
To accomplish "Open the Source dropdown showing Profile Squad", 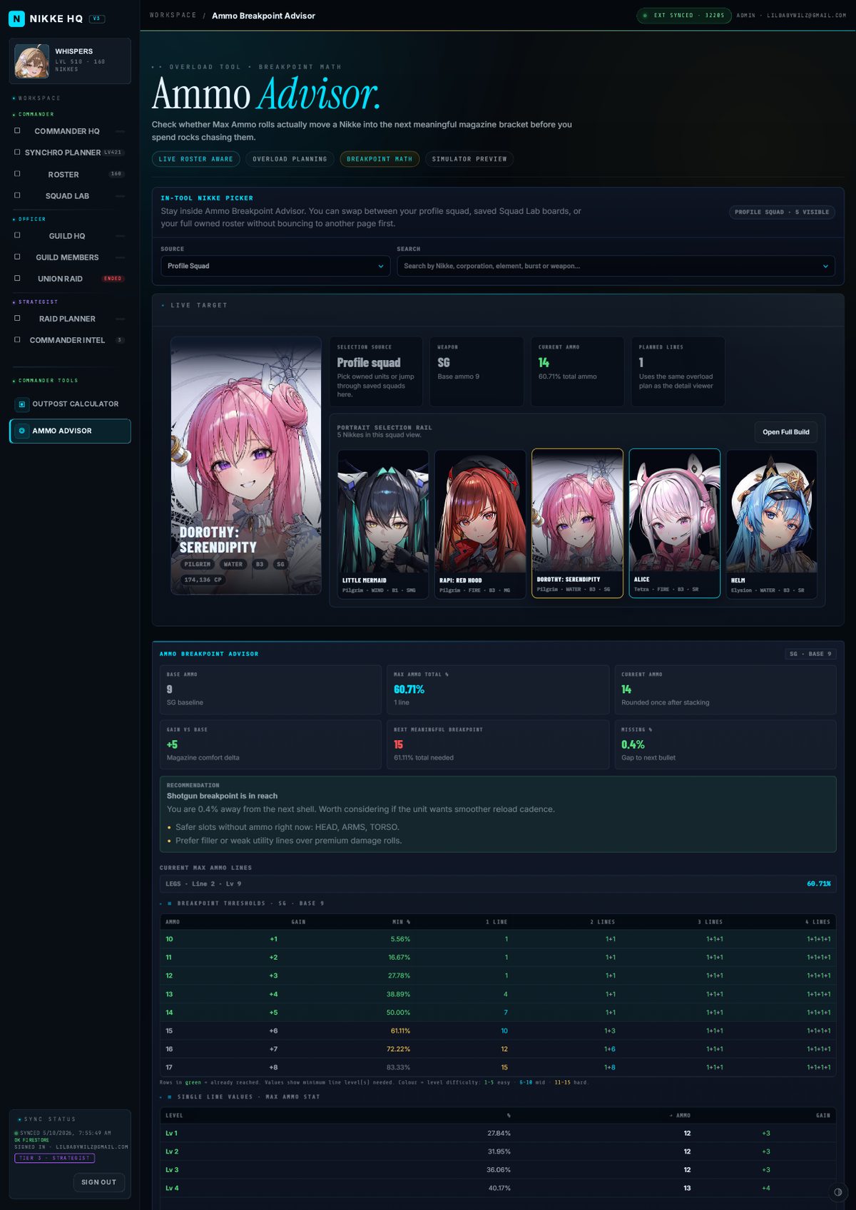I will point(275,266).
